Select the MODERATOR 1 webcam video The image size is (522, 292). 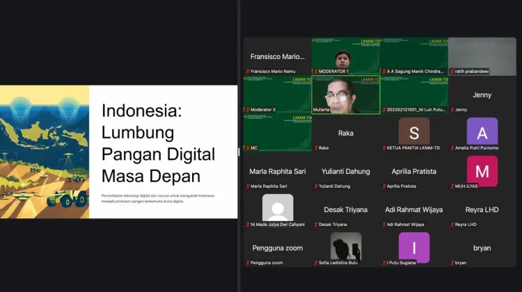(x=345, y=56)
